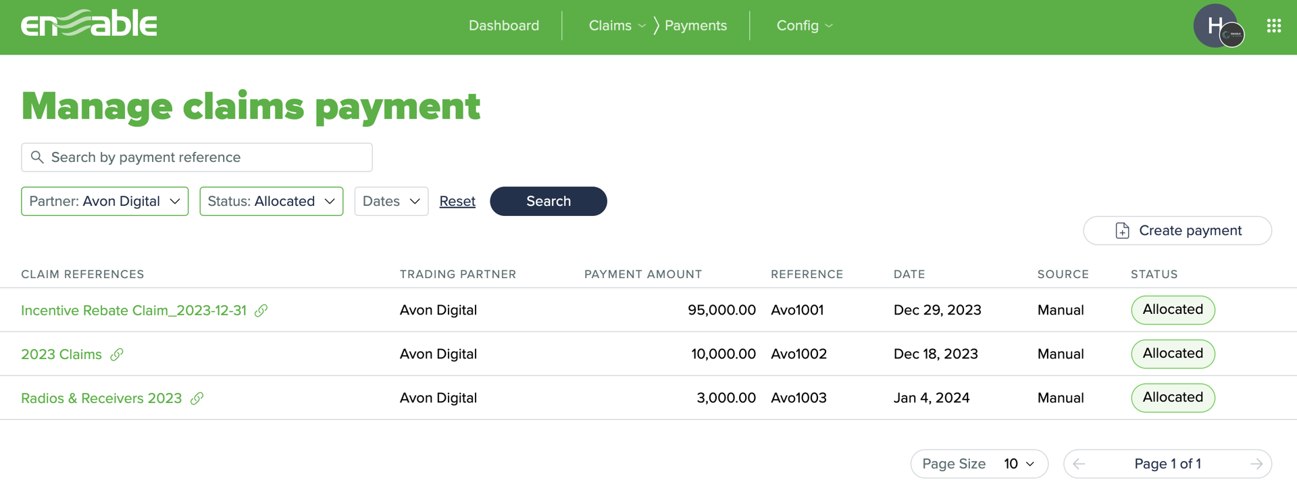Run the Search button

(549, 201)
